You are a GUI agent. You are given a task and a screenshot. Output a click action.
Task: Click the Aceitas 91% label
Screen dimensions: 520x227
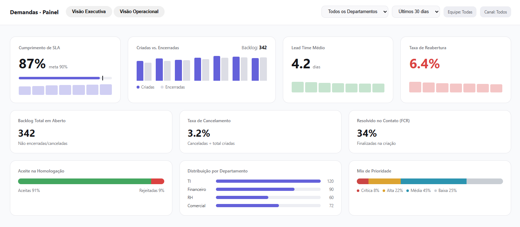point(29,191)
